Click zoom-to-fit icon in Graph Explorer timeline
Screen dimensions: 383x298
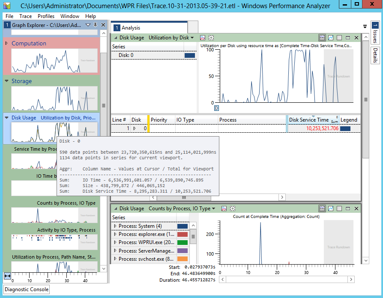point(7,276)
